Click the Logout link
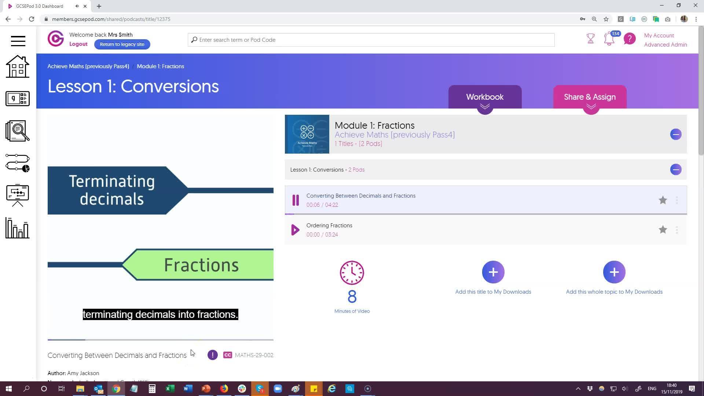The width and height of the screenshot is (704, 396). (78, 44)
